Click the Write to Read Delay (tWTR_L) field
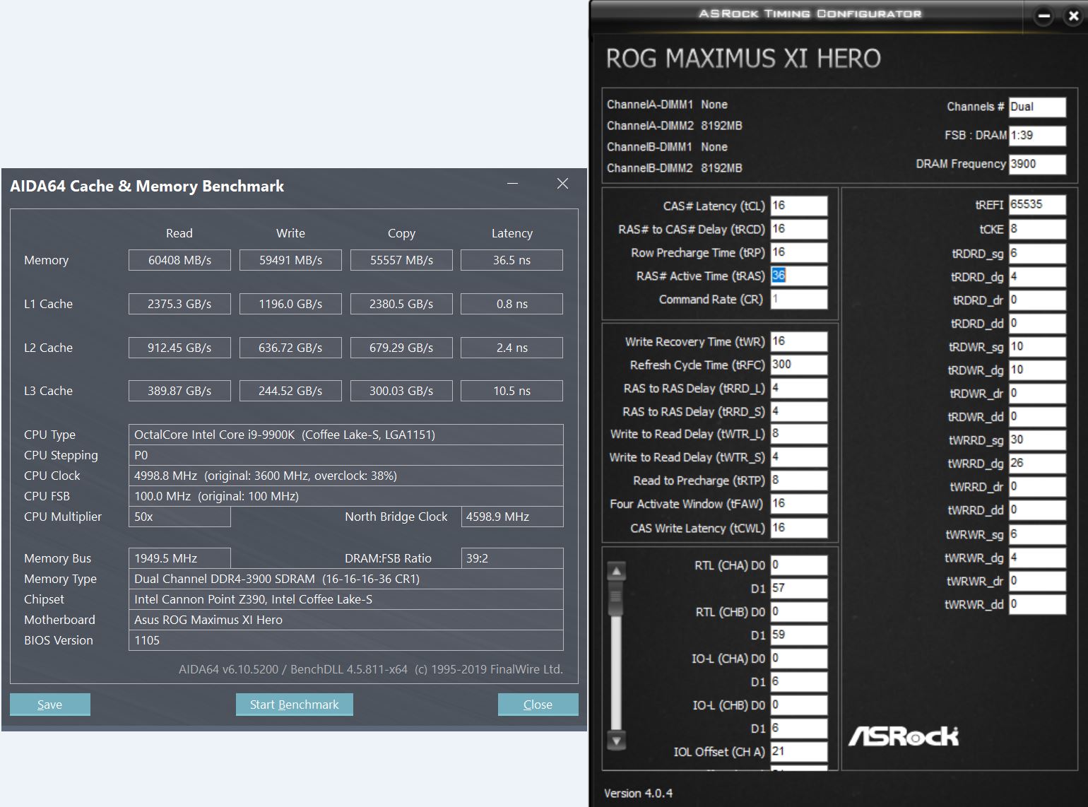1088x807 pixels. click(x=798, y=434)
